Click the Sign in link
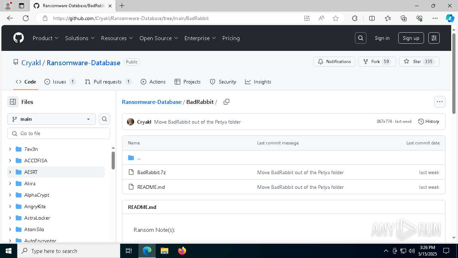 (x=382, y=38)
